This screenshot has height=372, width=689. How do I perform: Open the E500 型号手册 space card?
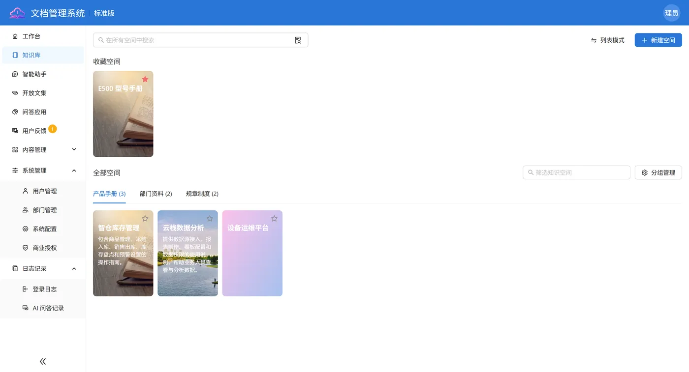point(123,114)
